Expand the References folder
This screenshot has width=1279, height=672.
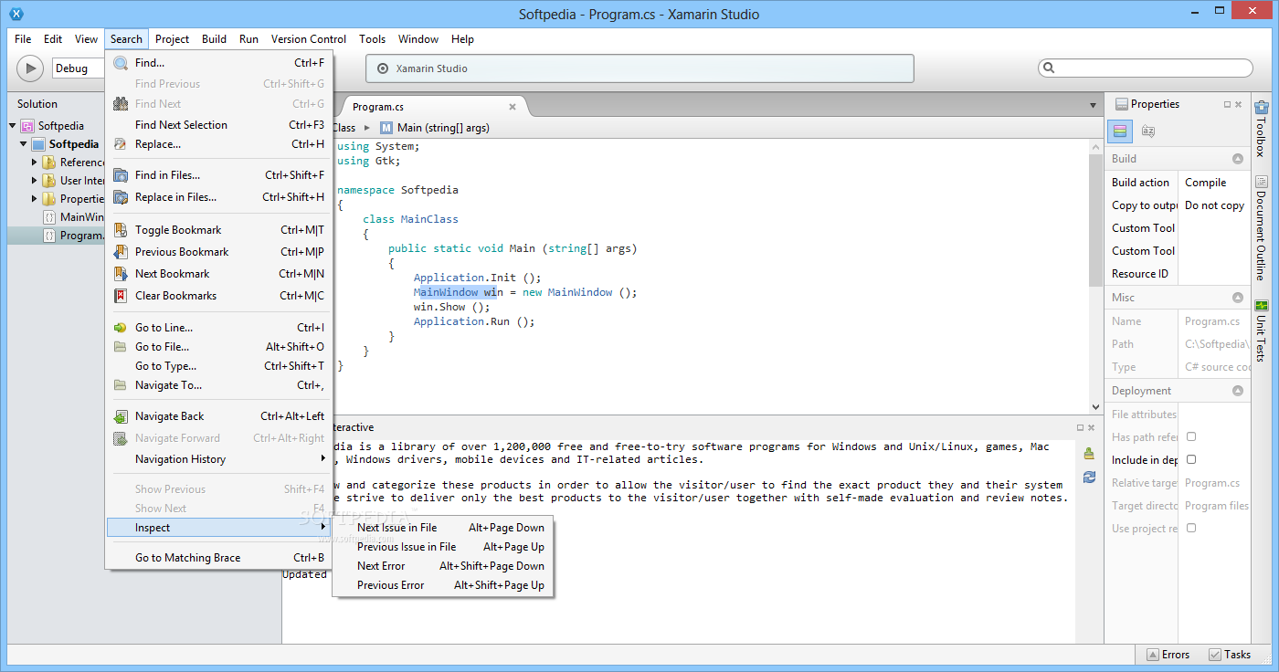[x=35, y=163]
